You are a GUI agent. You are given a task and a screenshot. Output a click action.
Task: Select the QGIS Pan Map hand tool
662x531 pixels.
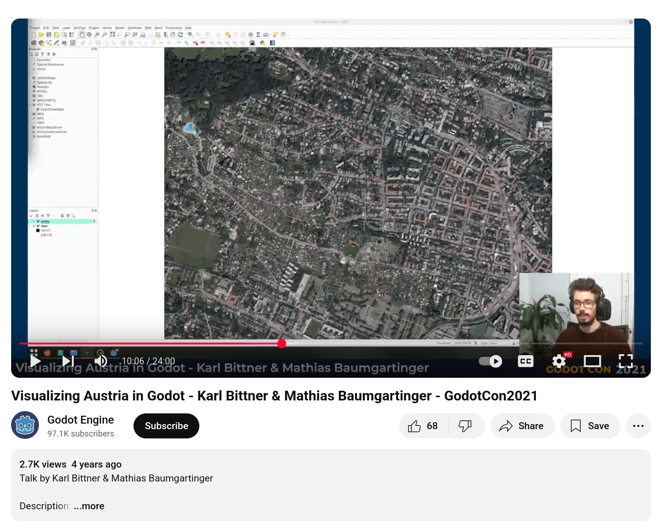82,35
